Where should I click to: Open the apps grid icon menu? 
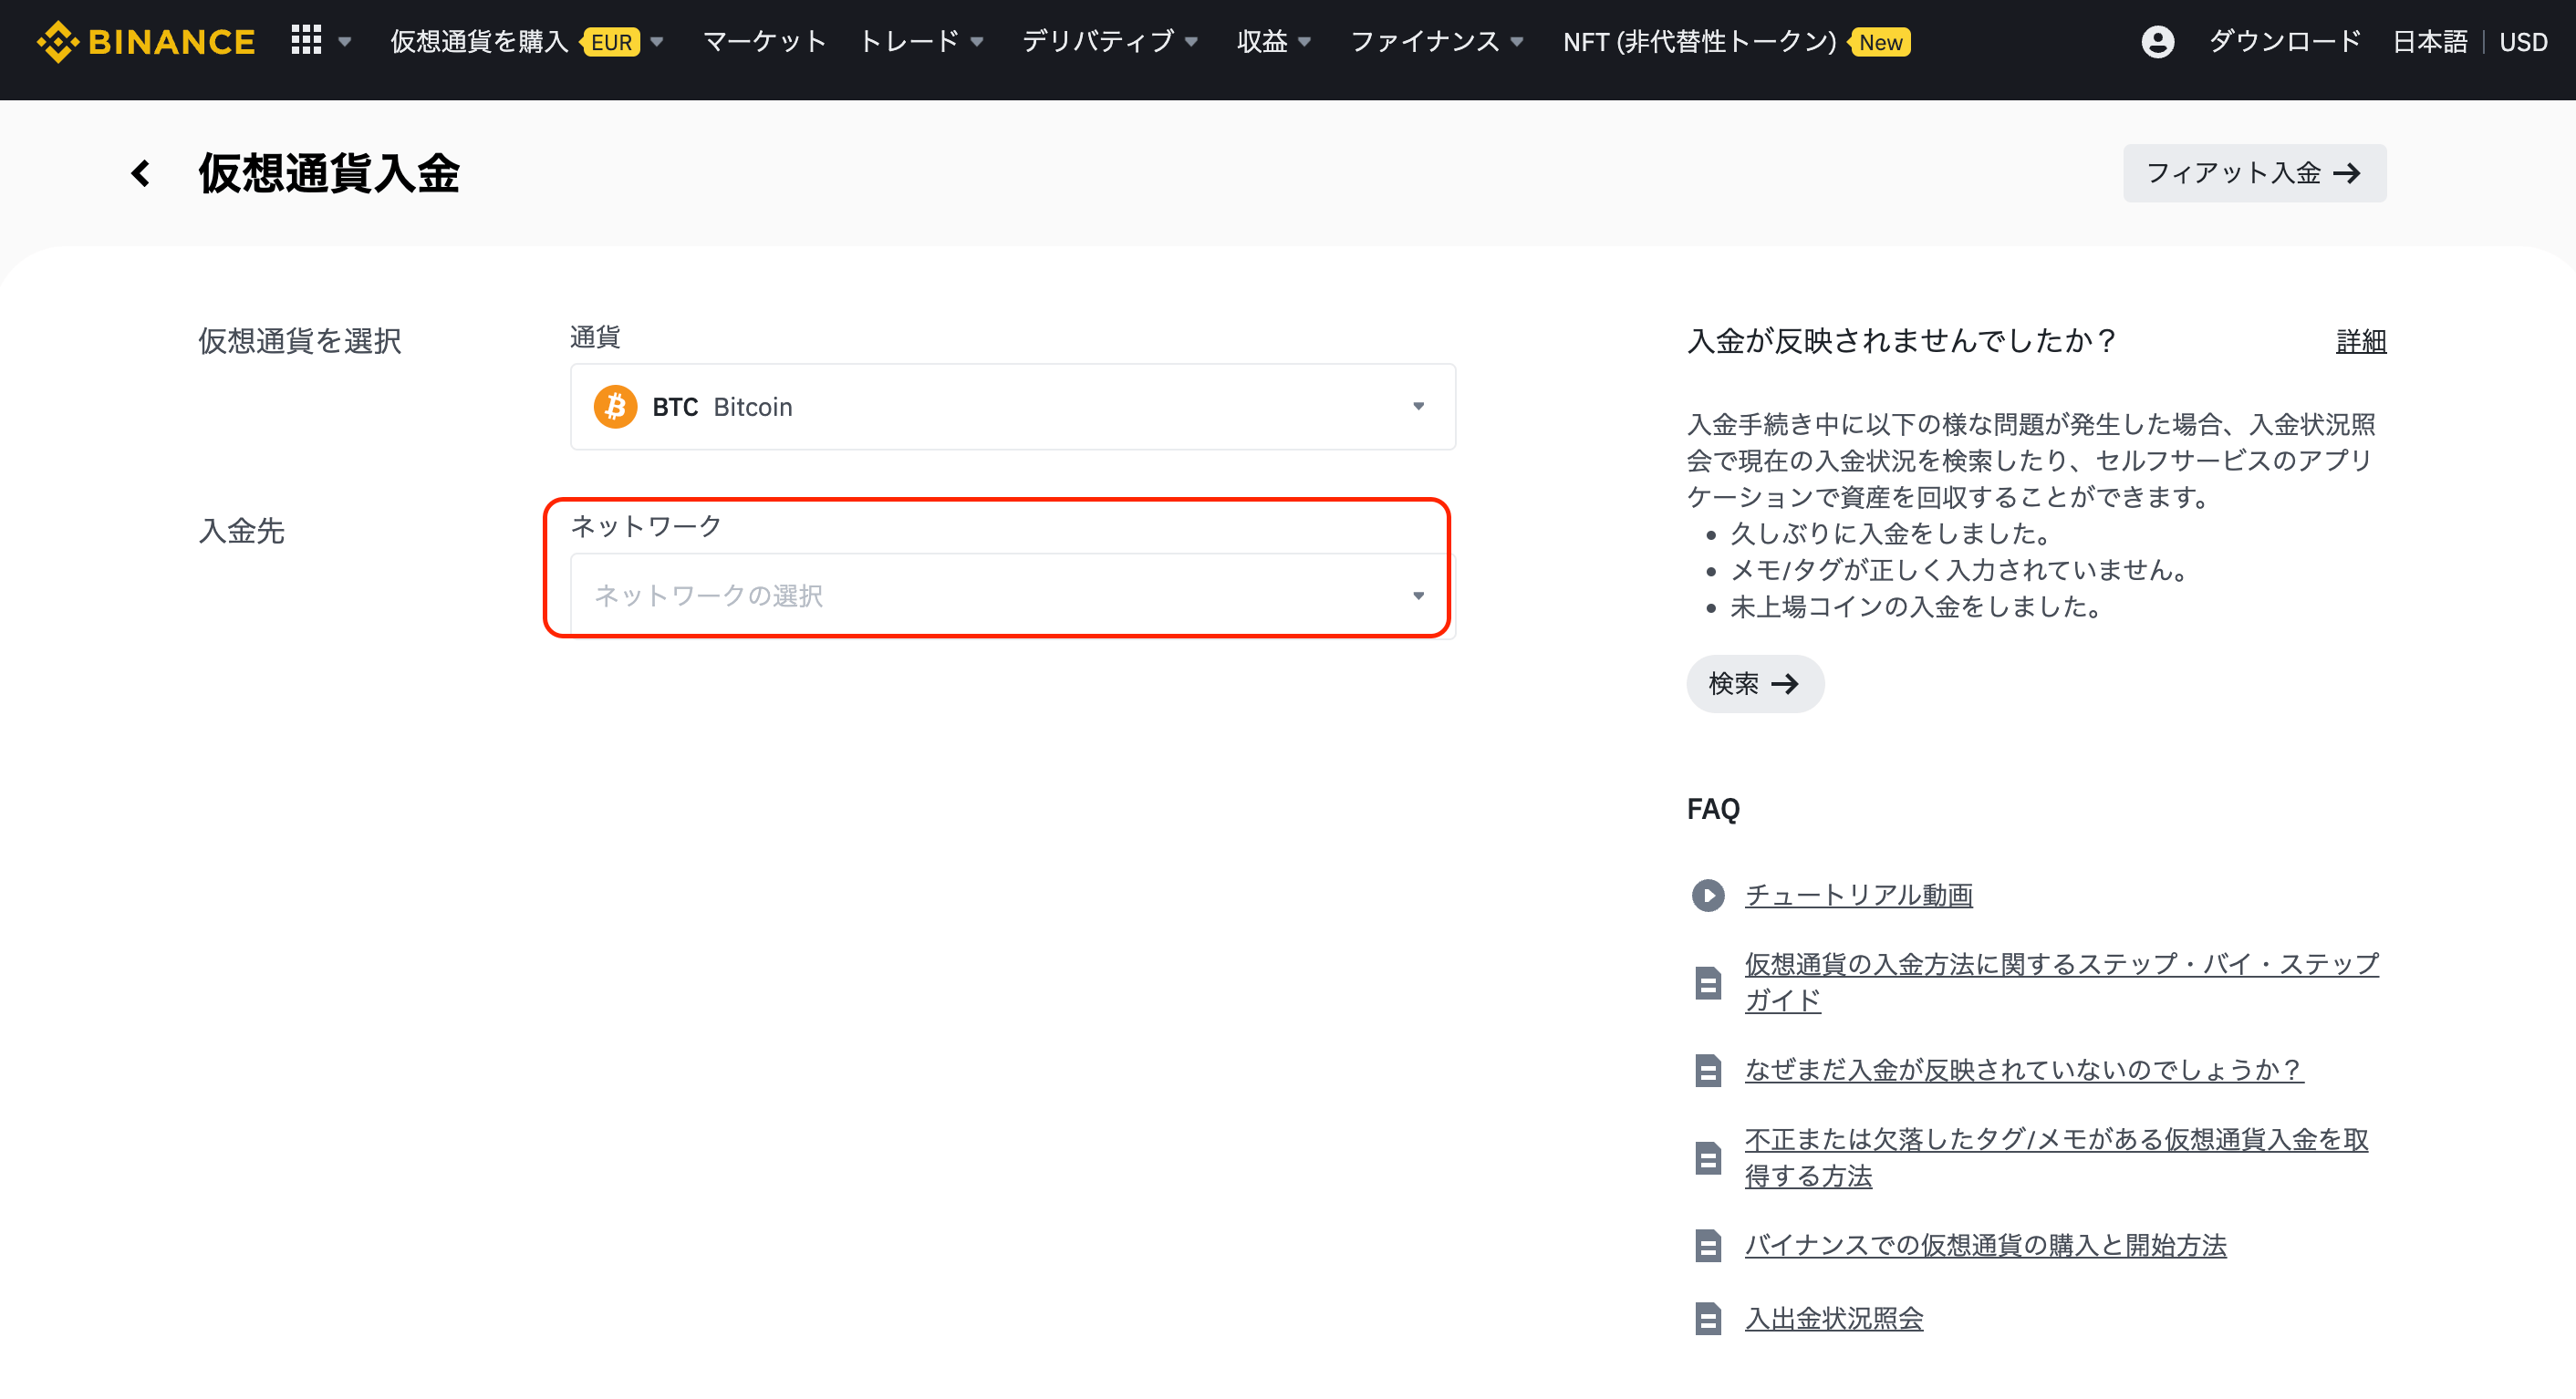306,40
